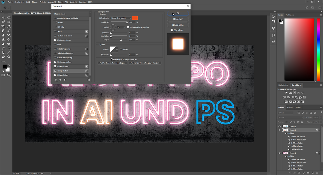Select the Hand tool
Image resolution: width=323 pixels, height=175 pixels.
(3, 57)
